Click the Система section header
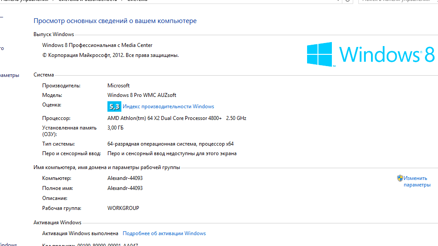Viewport: 438px width, 246px height. coord(43,75)
